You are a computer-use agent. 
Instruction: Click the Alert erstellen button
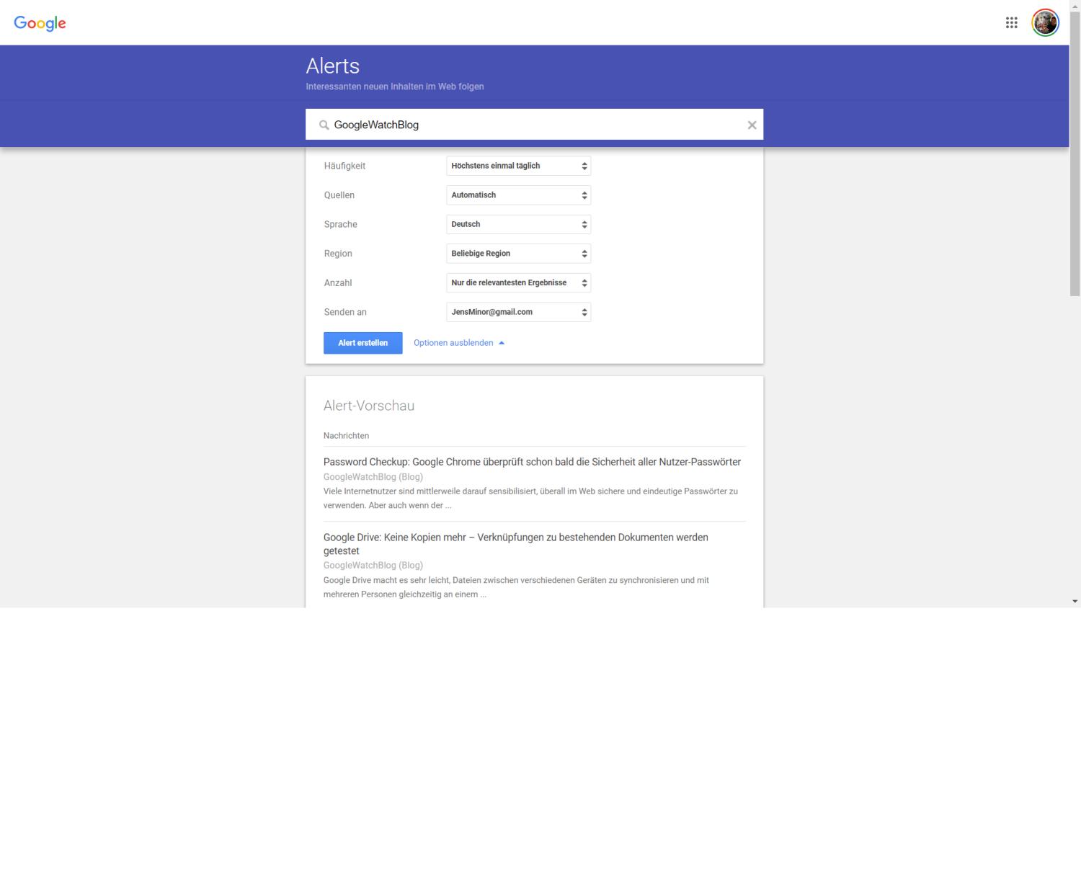tap(362, 343)
